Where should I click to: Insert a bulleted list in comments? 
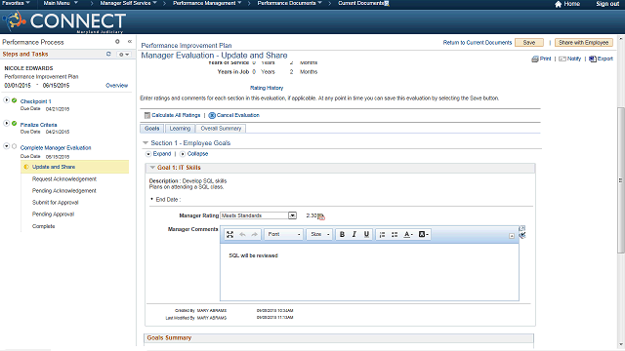point(395,234)
